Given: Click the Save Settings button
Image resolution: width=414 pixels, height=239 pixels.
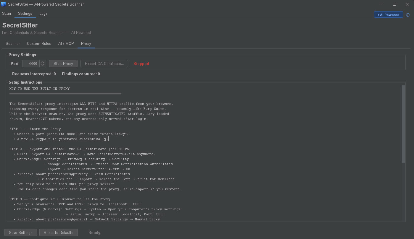Looking at the screenshot, I should coord(21,233).
